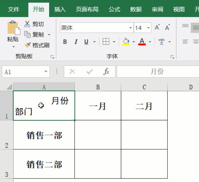Switch to the 审阅 tab
The height and width of the screenshot is (182, 199).
(157, 9)
